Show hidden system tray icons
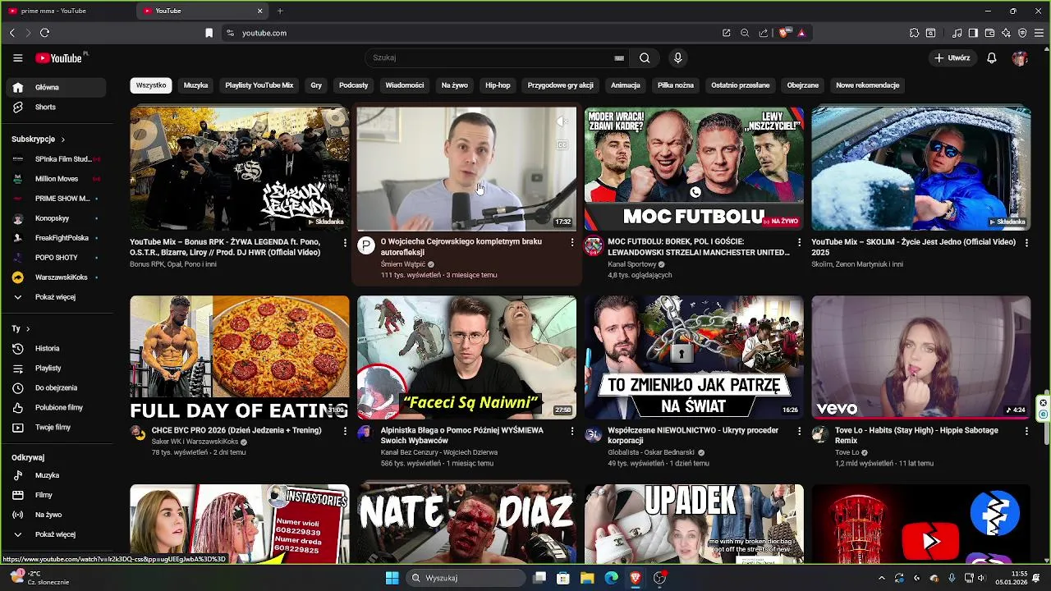Viewport: 1051px width, 591px height. pyautogui.click(x=882, y=578)
